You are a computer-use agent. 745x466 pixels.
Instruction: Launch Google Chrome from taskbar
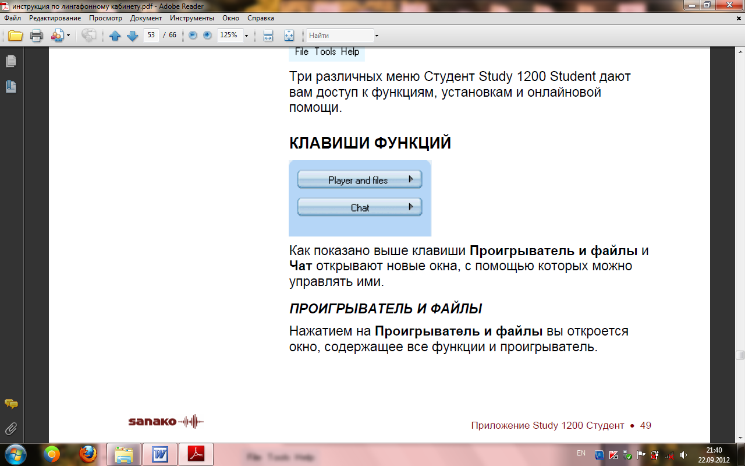[52, 454]
